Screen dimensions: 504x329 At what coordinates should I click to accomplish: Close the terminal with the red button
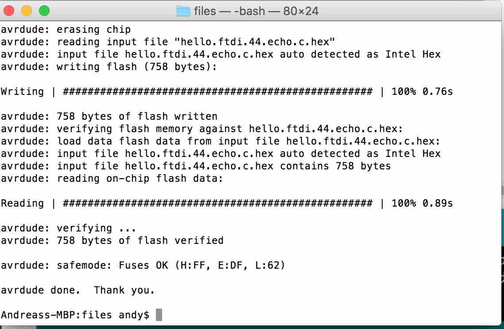pos(9,11)
